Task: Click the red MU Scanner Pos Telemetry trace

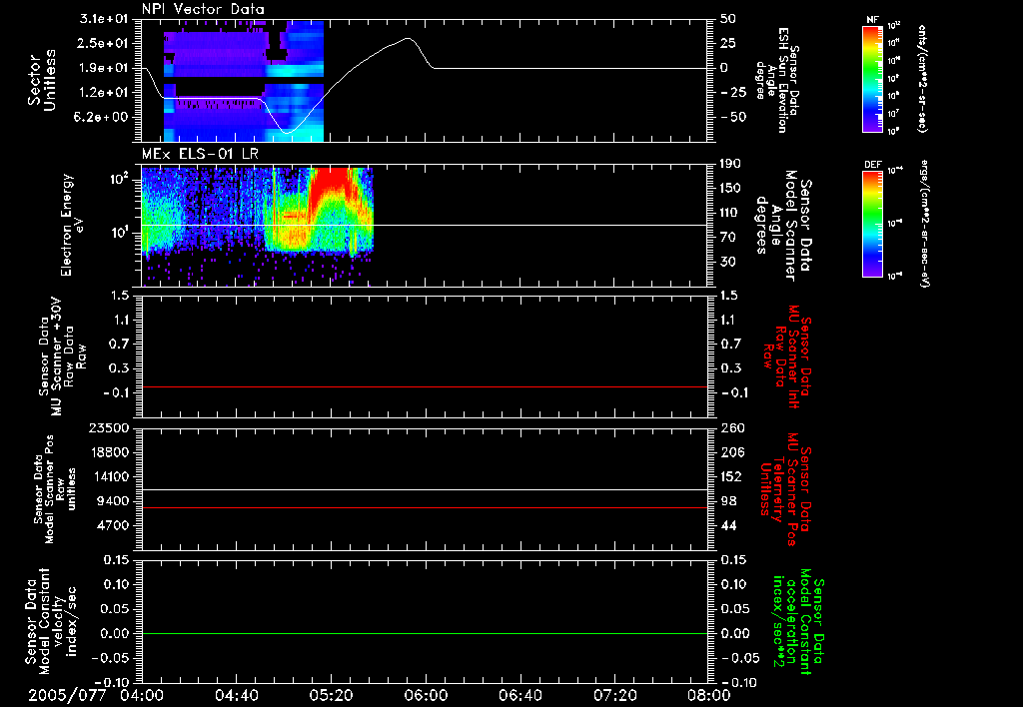Action: 424,507
